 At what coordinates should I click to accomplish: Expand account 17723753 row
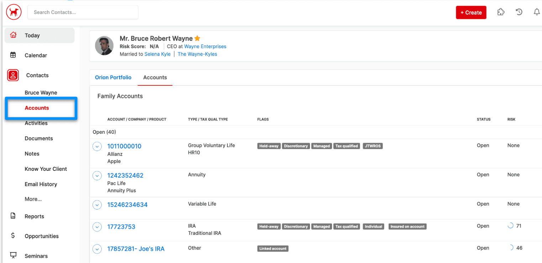point(97,227)
